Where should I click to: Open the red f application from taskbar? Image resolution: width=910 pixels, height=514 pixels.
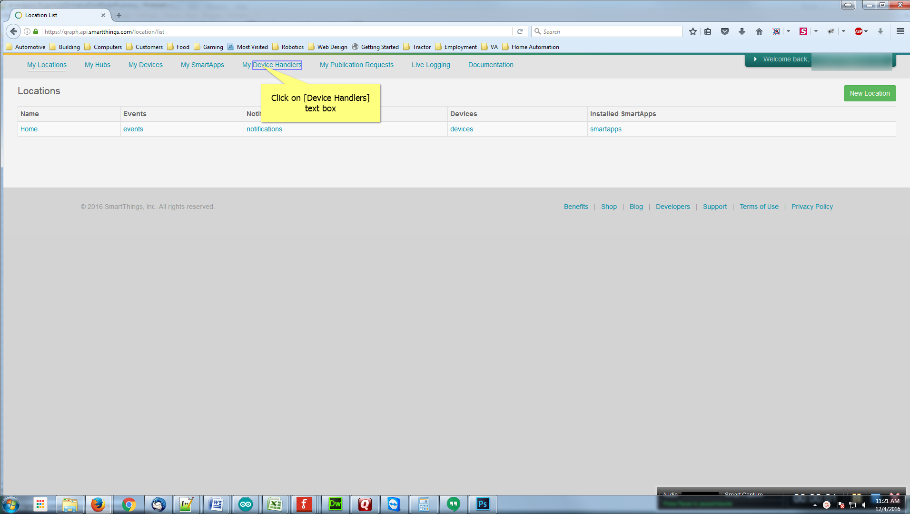pos(304,504)
